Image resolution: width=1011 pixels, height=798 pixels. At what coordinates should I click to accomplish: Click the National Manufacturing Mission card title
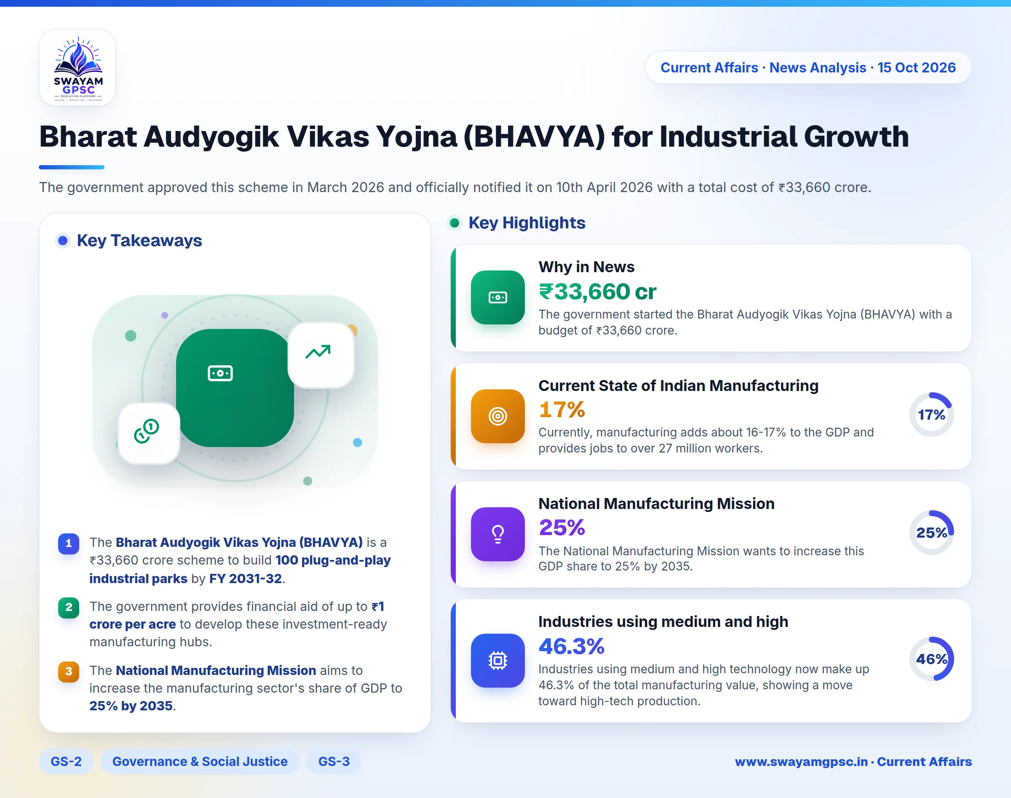click(x=656, y=503)
